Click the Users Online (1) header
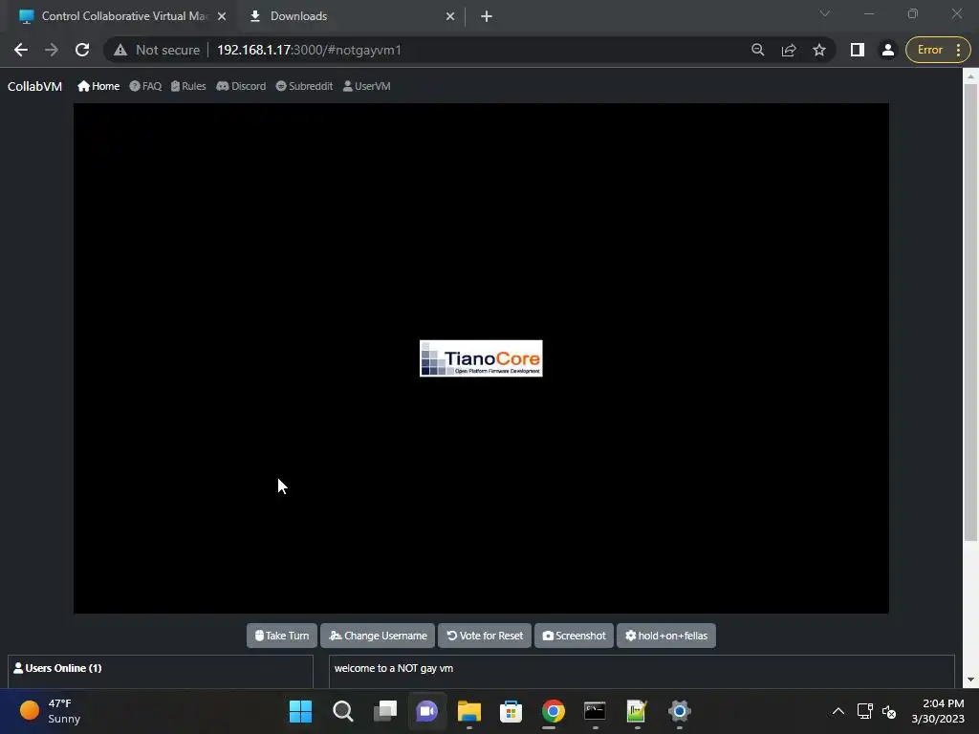Screen dimensions: 979x734 [57, 668]
